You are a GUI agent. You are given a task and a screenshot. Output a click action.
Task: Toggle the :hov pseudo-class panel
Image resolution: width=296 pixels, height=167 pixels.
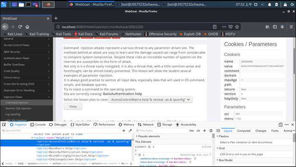point(192,131)
